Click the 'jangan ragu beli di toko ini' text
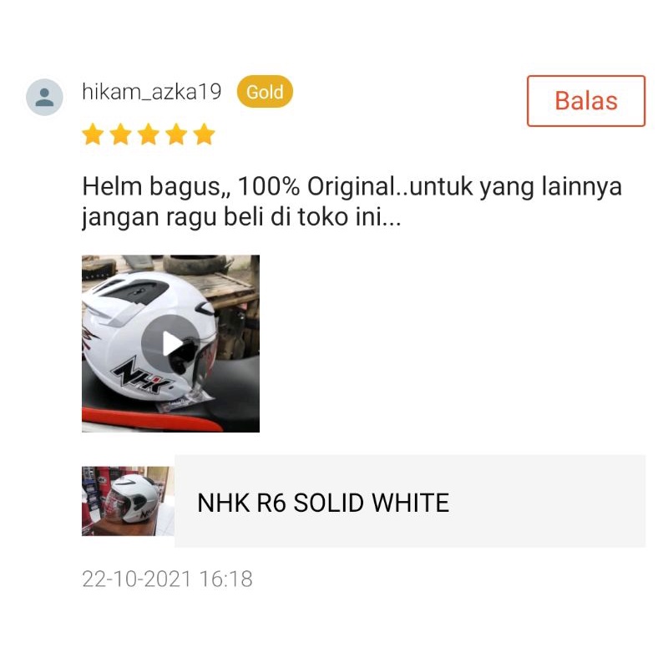Screen dimensions: 668x668 click(241, 217)
